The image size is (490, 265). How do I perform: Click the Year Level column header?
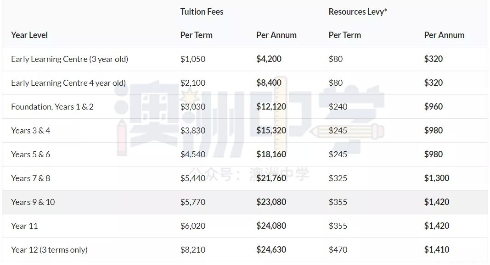tap(29, 35)
